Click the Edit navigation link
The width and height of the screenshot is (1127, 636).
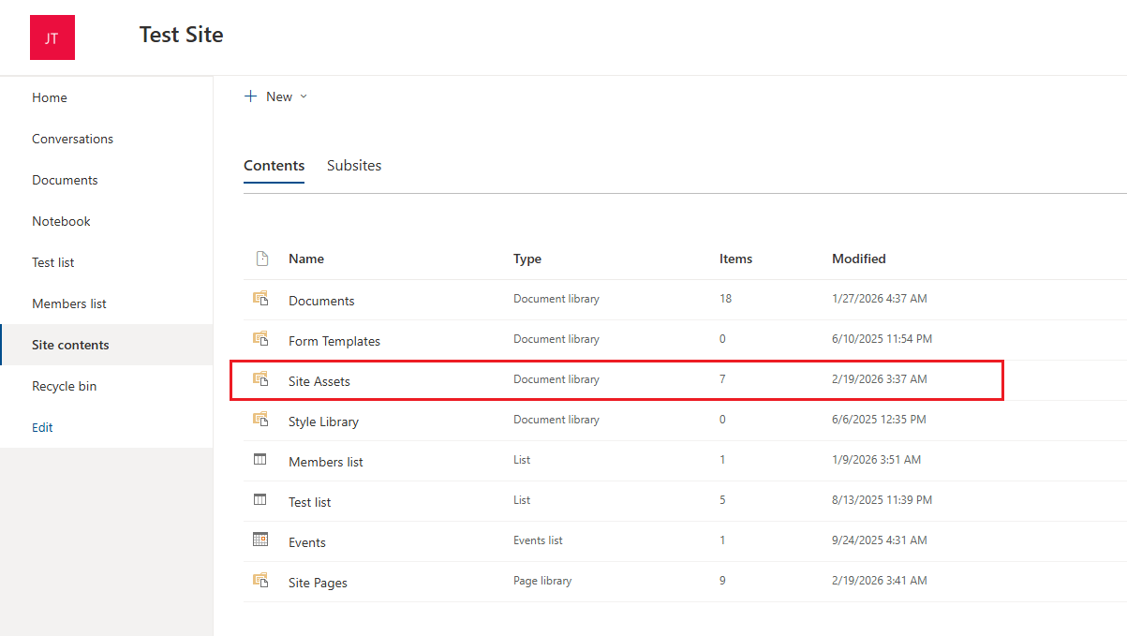(x=42, y=427)
